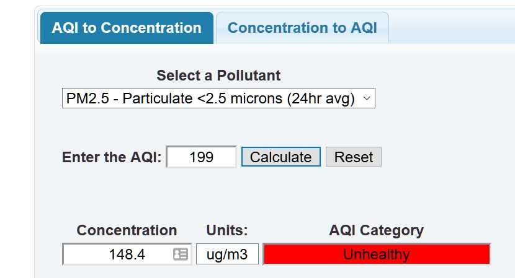Click the Select a Pollutant heading
Screen dimensions: 515x278
[218, 76]
